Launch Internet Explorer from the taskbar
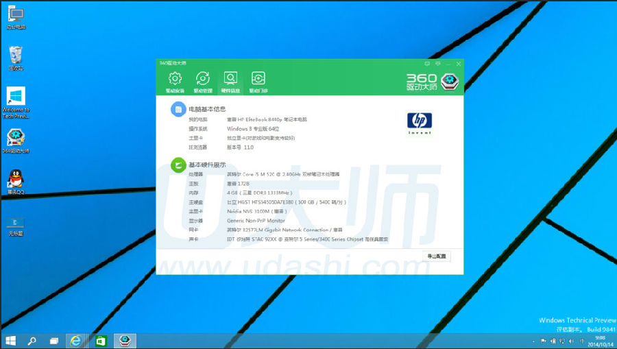Image resolution: width=617 pixels, height=349 pixels. point(77,340)
